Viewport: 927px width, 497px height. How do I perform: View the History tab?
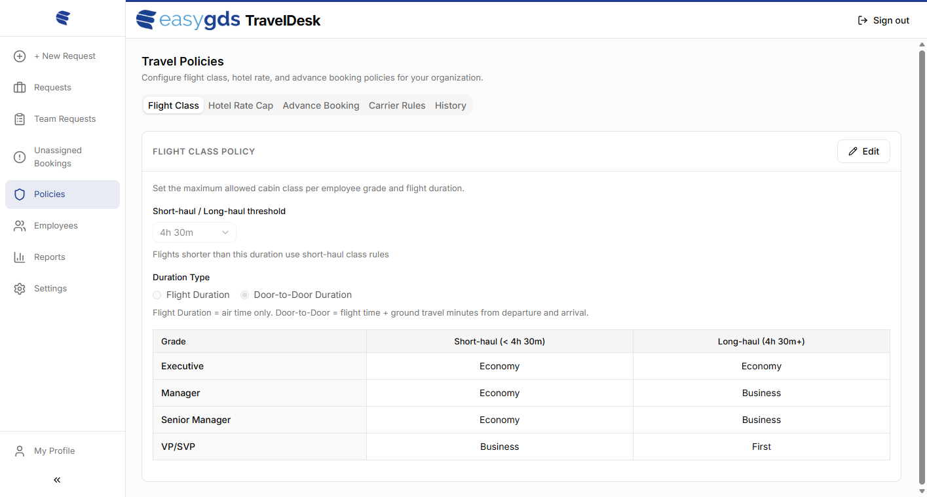pos(451,105)
